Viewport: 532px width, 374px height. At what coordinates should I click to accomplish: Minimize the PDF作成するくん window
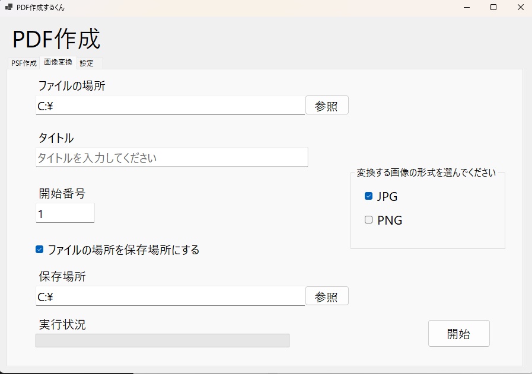(466, 7)
